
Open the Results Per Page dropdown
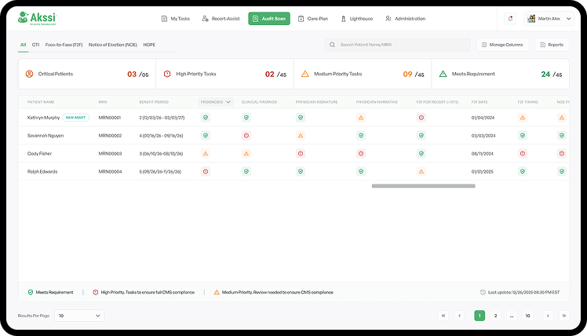(x=79, y=316)
